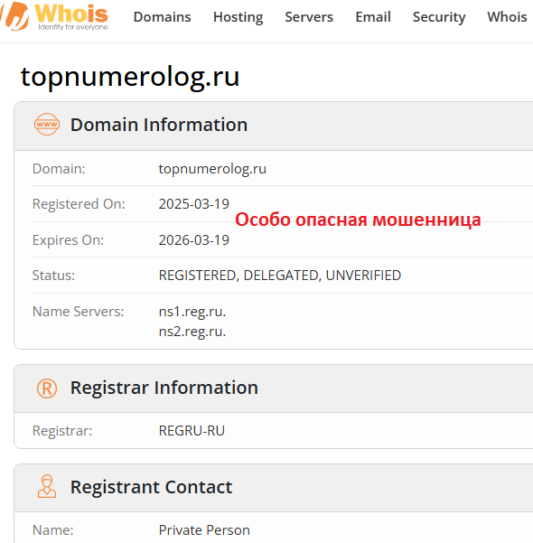Click the Registrar R circle icon
This screenshot has height=543, width=533.
pyautogui.click(x=47, y=389)
